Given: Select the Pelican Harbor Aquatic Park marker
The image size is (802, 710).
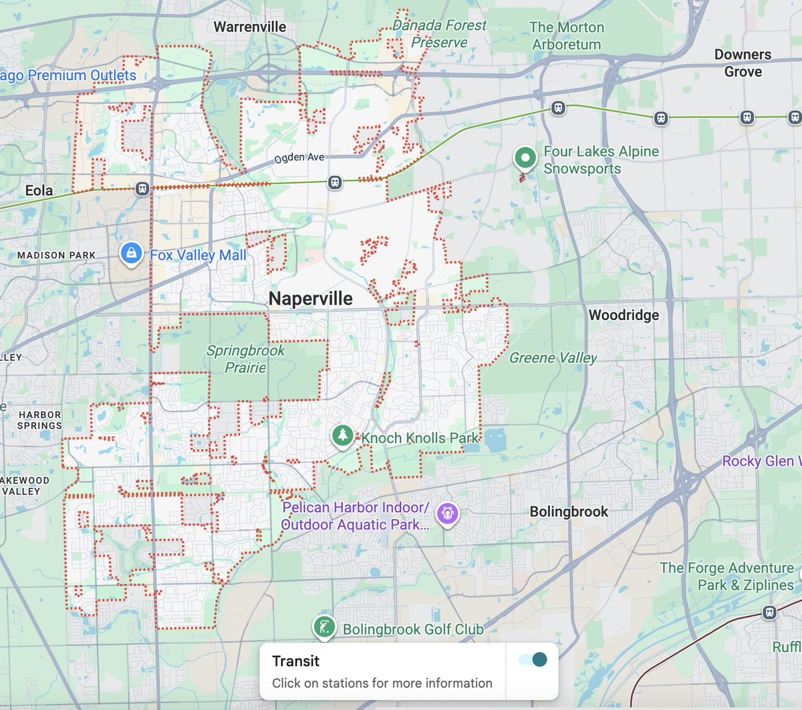Looking at the screenshot, I should [447, 514].
